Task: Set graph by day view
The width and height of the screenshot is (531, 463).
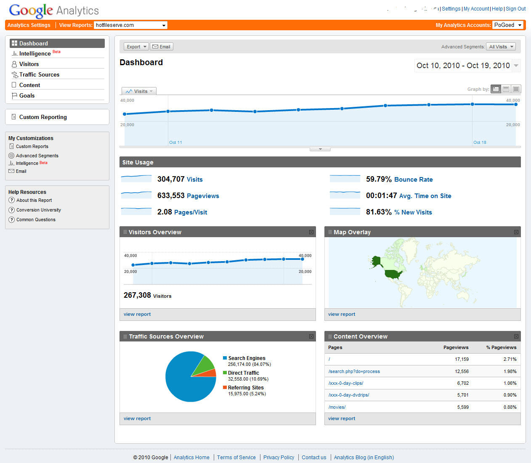Action: pos(496,89)
